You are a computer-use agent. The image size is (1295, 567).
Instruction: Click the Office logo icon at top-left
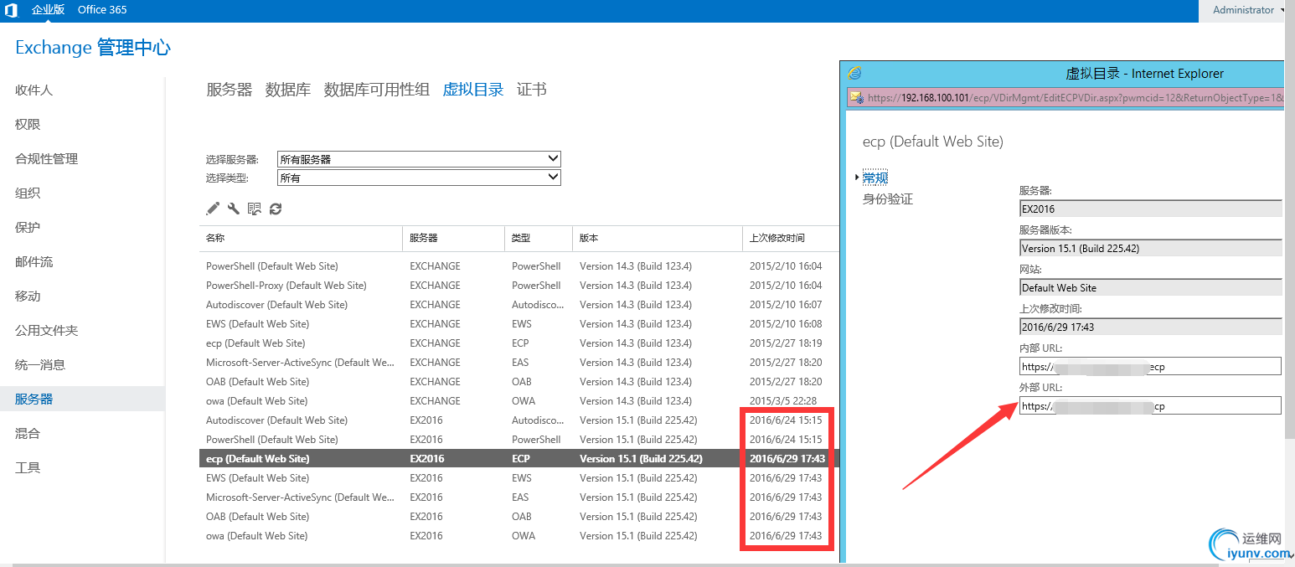pyautogui.click(x=12, y=10)
